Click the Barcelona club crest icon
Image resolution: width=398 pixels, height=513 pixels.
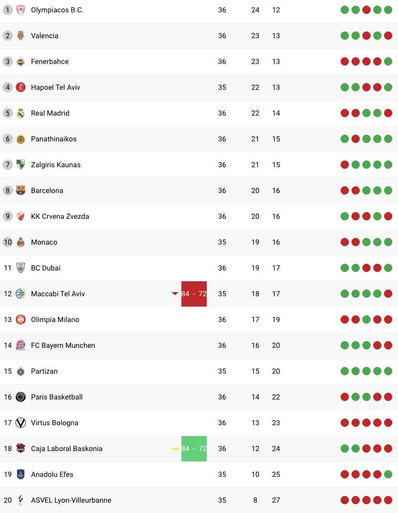pos(21,190)
